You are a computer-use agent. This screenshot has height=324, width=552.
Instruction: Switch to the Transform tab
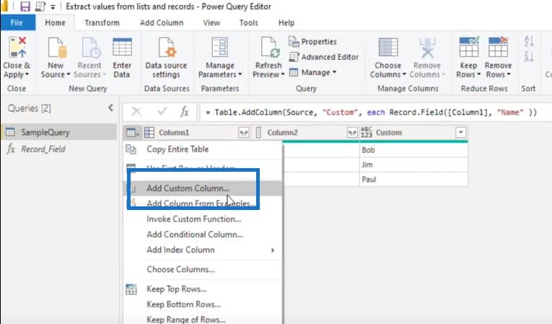(102, 23)
